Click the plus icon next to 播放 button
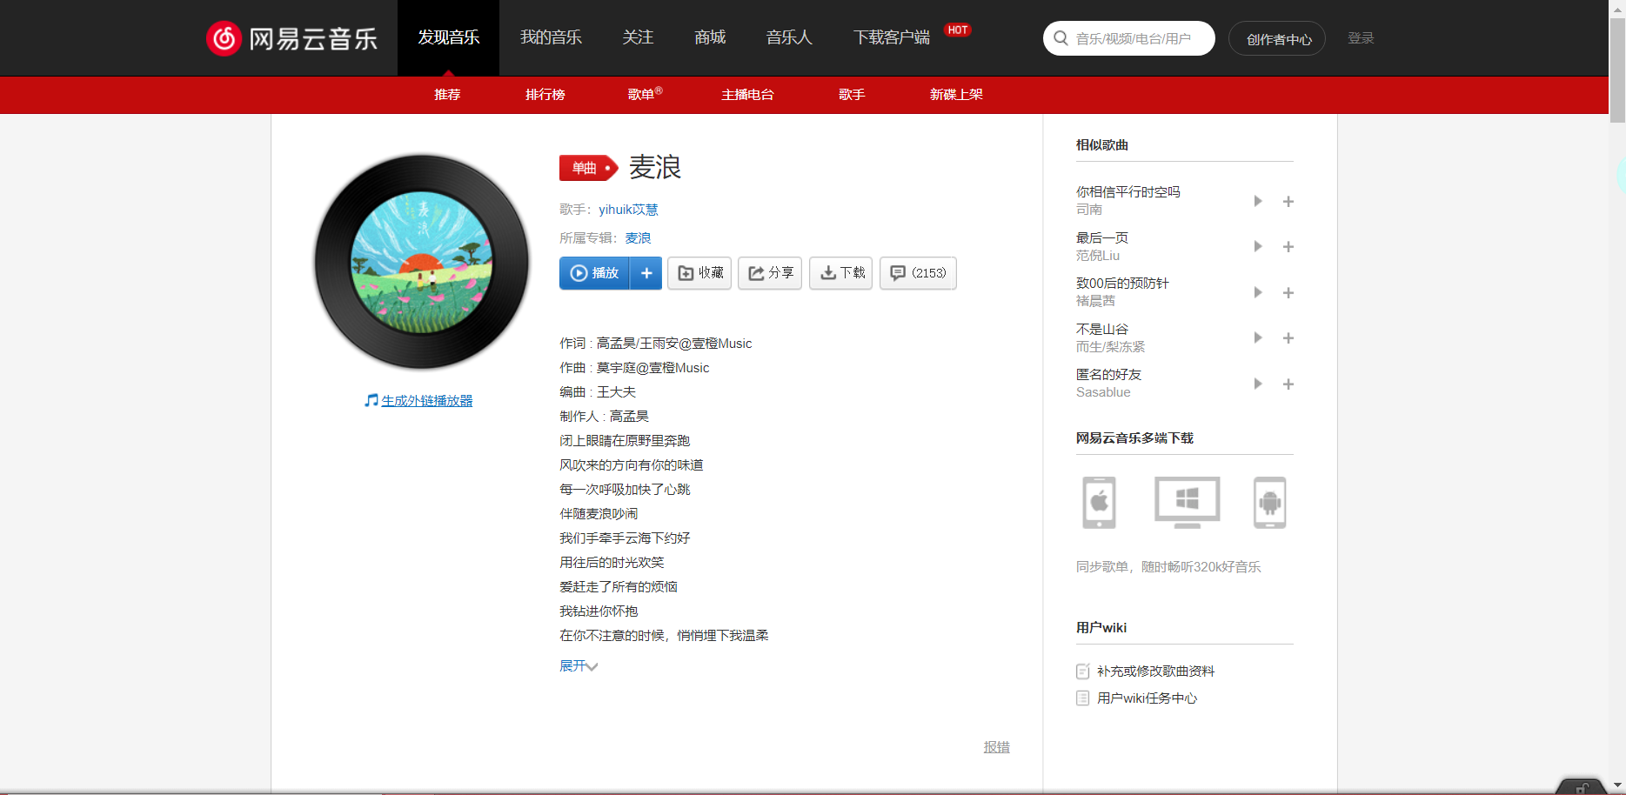Screen dimensions: 1626x795 pos(646,273)
